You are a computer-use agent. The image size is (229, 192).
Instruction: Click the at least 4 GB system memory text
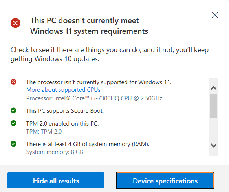tap(88, 144)
